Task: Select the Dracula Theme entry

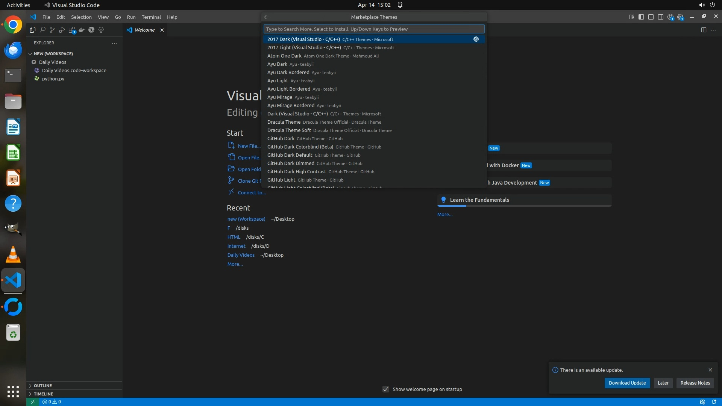Action: pyautogui.click(x=284, y=122)
